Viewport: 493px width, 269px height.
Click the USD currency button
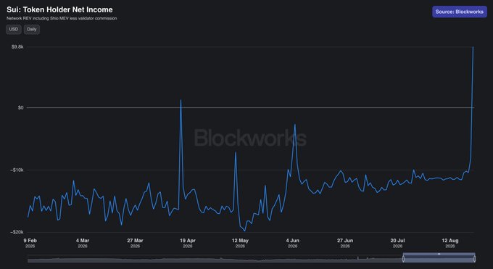[14, 29]
